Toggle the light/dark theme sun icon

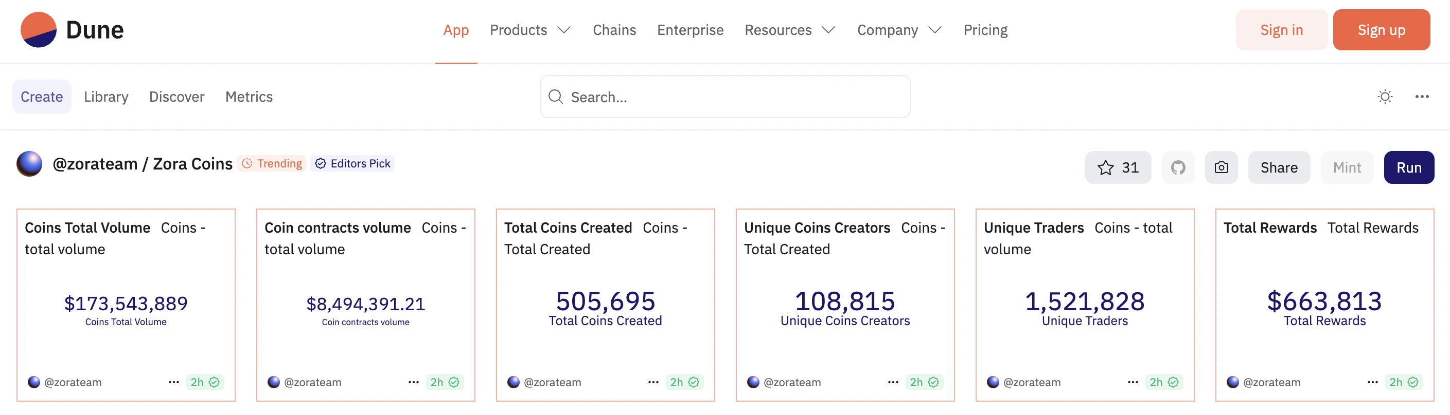[x=1385, y=97]
